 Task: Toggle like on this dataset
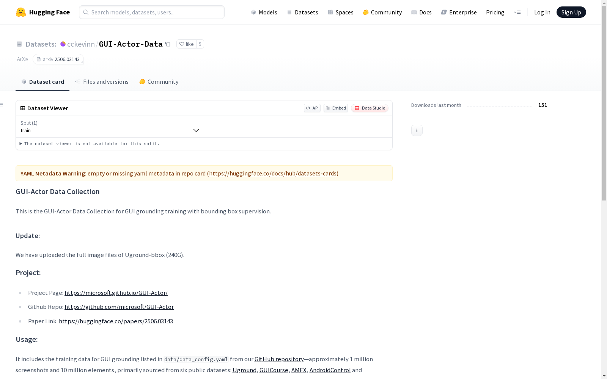click(x=186, y=44)
